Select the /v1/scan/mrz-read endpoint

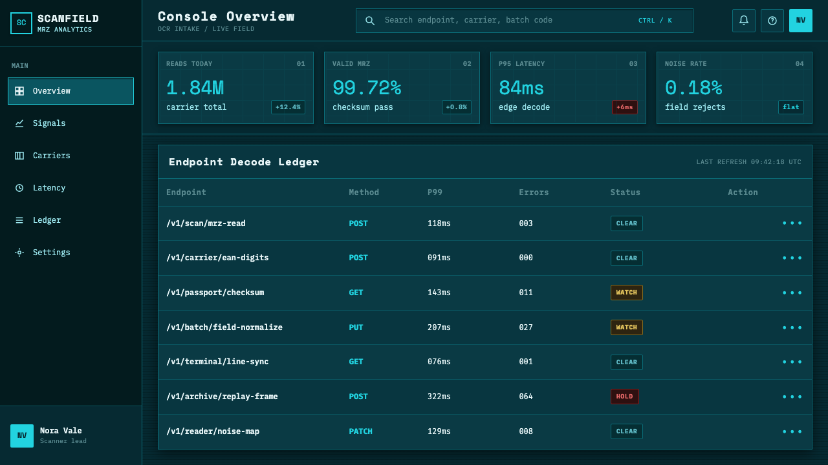[x=206, y=223]
